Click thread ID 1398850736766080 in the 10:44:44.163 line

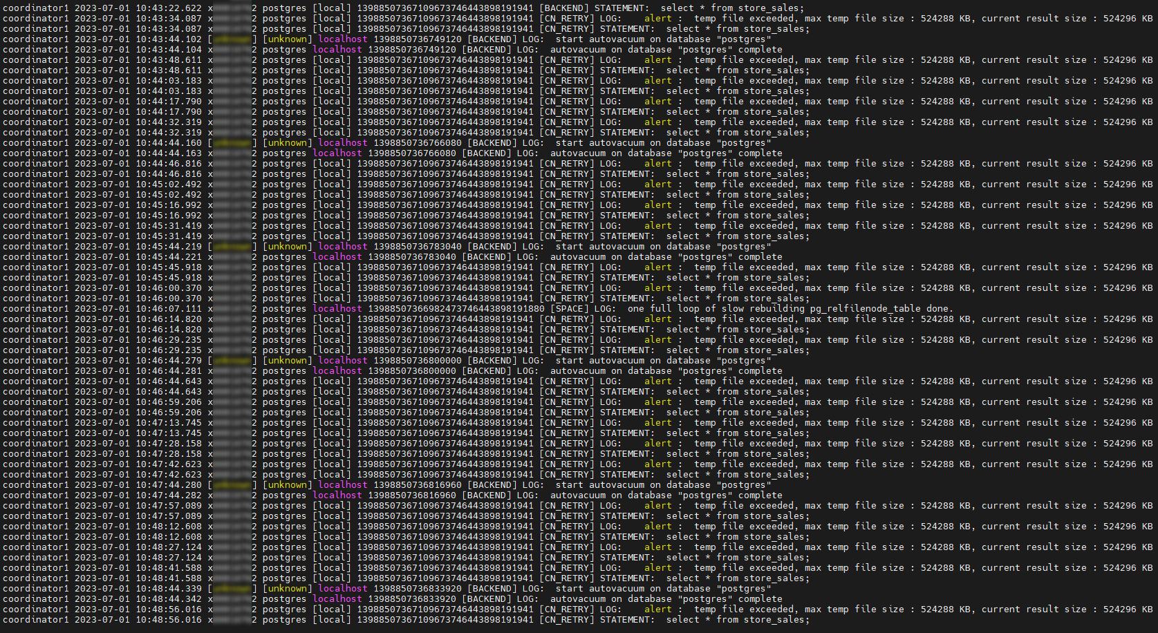[412, 153]
